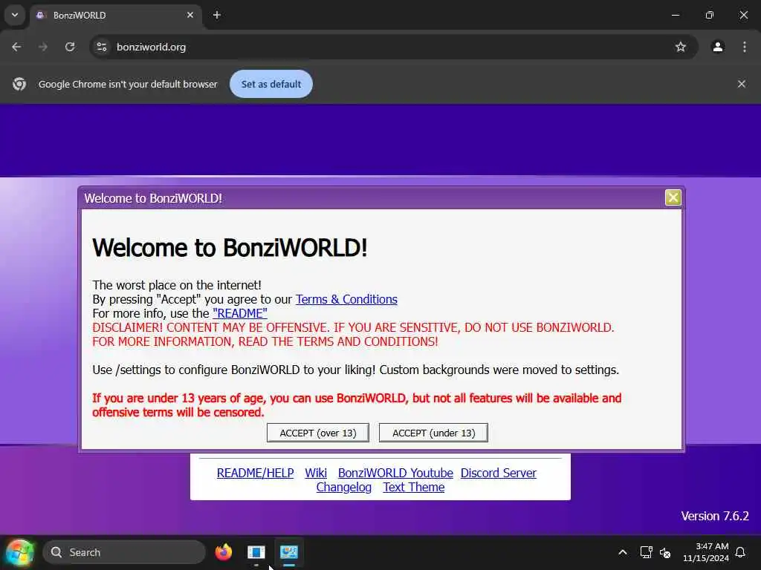
Task: Close the BonziWORLD tab
Action: point(190,15)
